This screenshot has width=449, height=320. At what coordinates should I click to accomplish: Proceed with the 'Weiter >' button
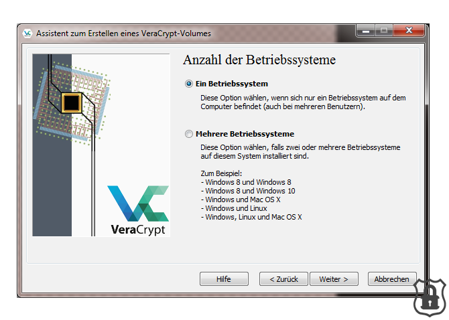[334, 278]
